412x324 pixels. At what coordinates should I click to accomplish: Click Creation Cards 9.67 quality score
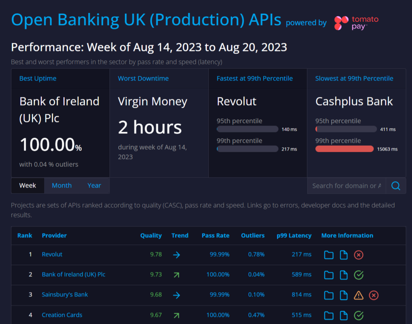pyautogui.click(x=156, y=315)
